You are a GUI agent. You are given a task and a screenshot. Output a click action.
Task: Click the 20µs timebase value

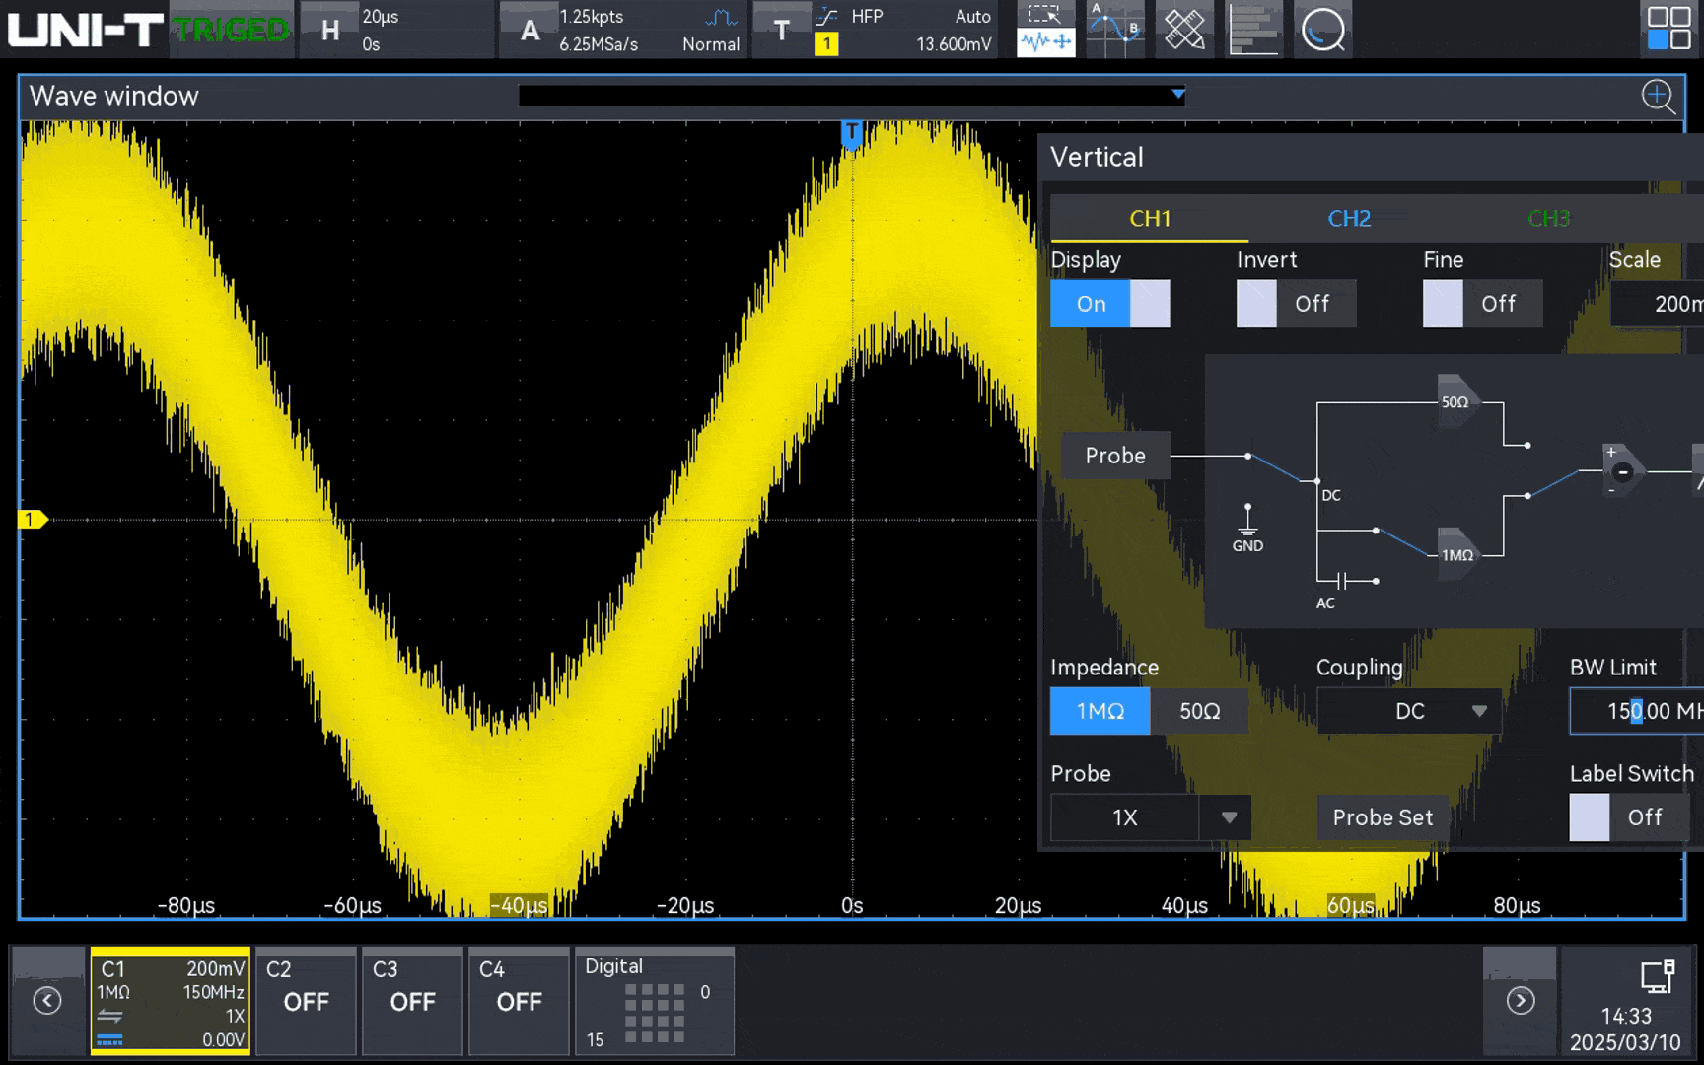tap(381, 17)
